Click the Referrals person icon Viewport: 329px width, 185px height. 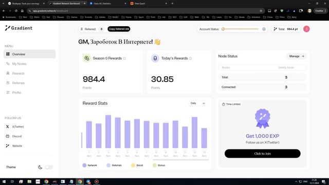point(8,83)
